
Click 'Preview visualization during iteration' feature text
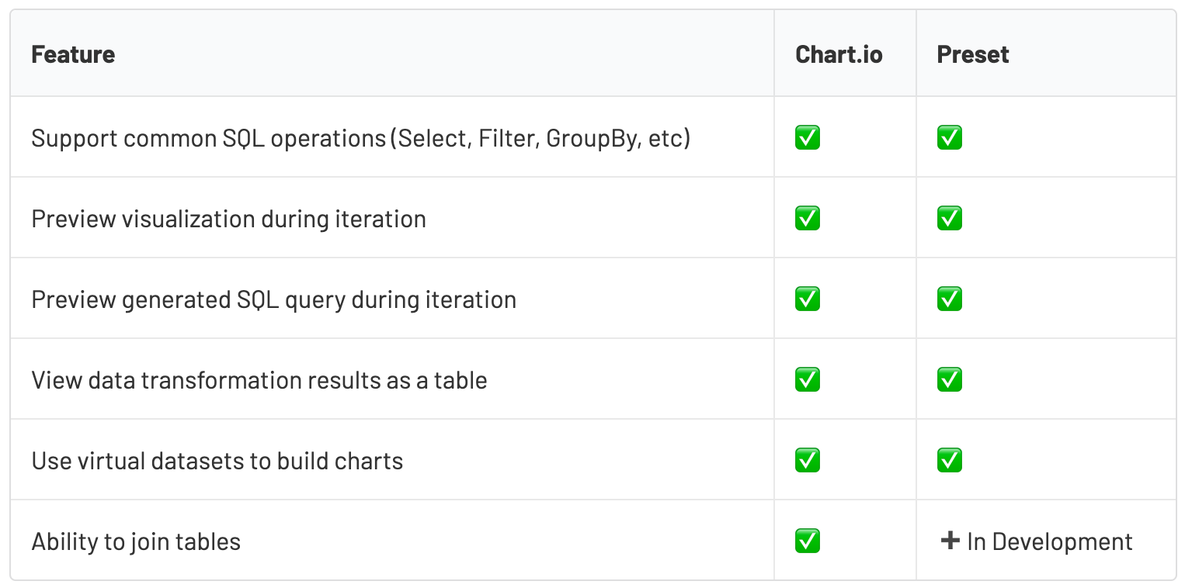coord(228,219)
